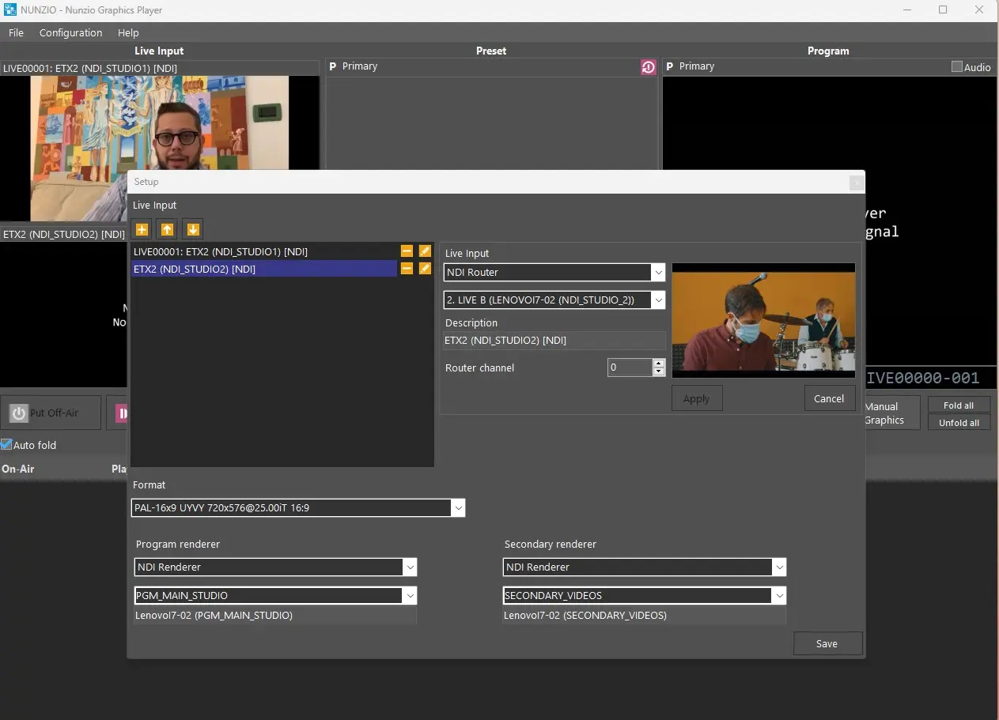Remove the ETX2 NDI_STUDIO2 input
The image size is (999, 720).
[x=407, y=269]
